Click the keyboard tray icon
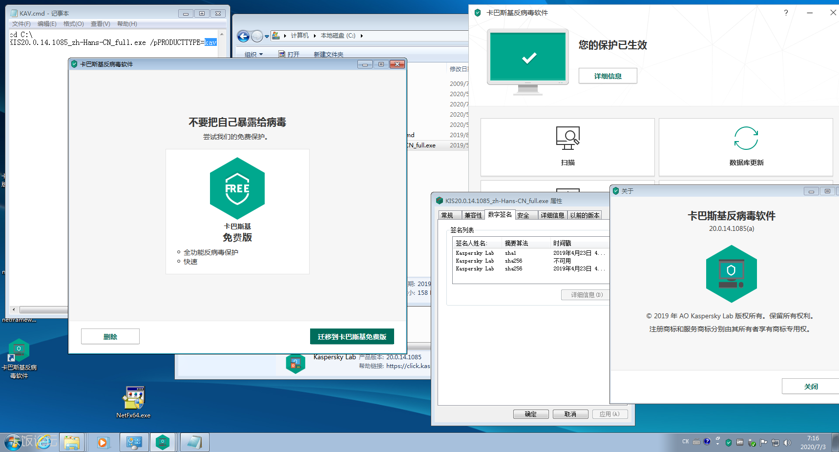 (x=696, y=442)
